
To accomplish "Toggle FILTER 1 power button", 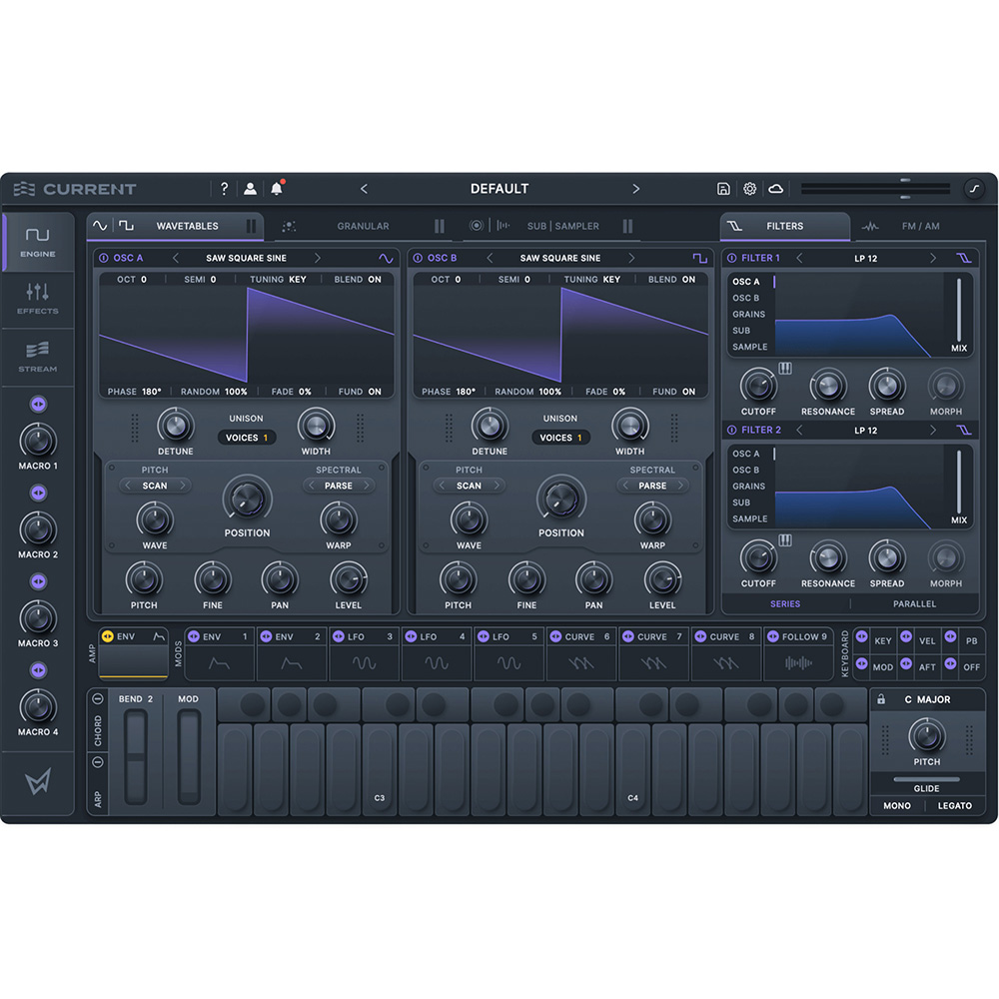I will [732, 258].
